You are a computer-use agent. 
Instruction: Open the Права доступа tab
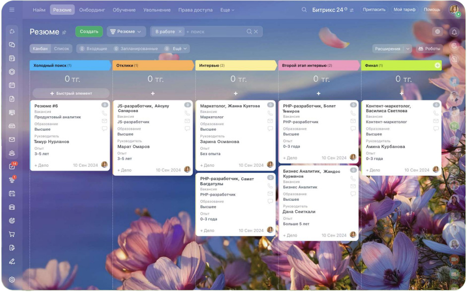(x=195, y=10)
